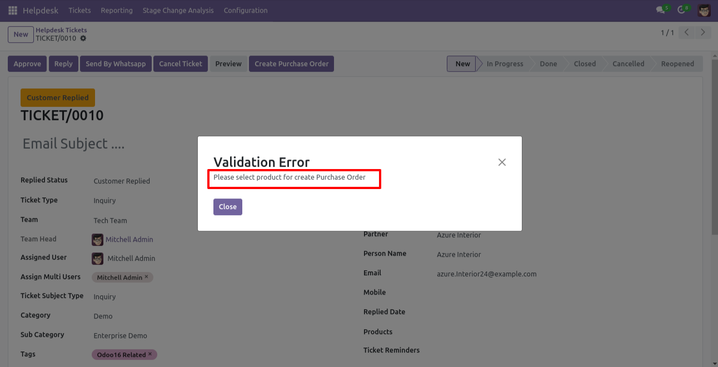The height and width of the screenshot is (367, 718).
Task: Open the apps grid menu icon
Action: (x=13, y=11)
